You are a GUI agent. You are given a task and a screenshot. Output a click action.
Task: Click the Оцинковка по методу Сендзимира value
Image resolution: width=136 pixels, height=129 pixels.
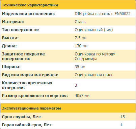coord(95,56)
